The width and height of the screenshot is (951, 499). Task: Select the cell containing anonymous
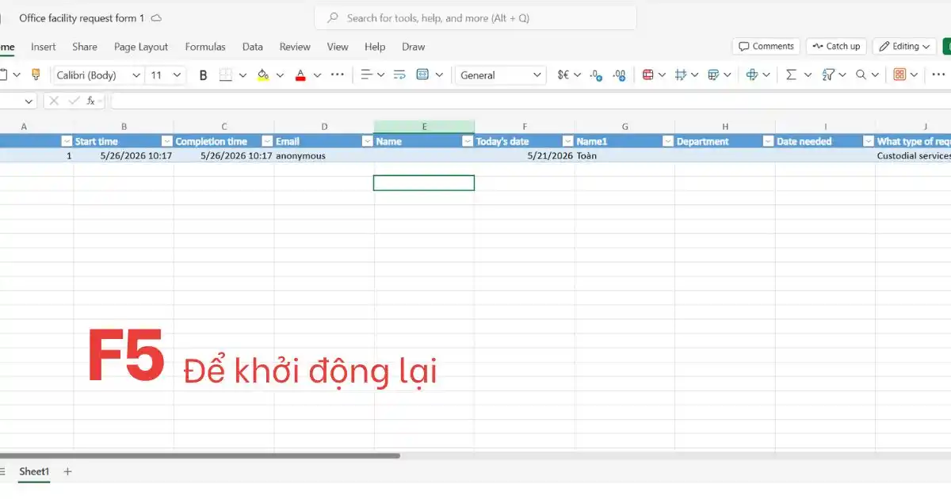point(323,156)
